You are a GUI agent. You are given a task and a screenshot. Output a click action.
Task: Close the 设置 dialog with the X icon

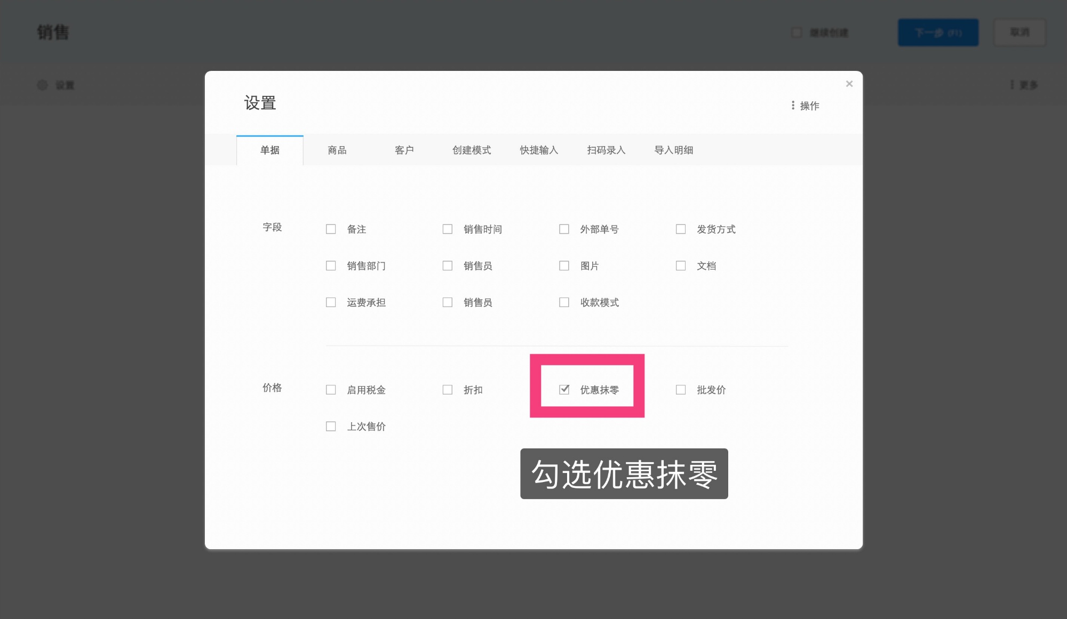(x=849, y=84)
